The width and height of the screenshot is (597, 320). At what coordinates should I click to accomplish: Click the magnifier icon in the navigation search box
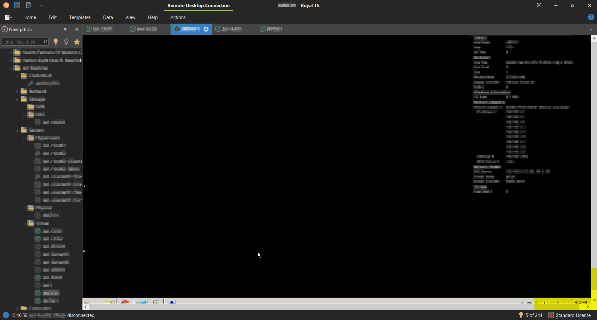pyautogui.click(x=45, y=42)
